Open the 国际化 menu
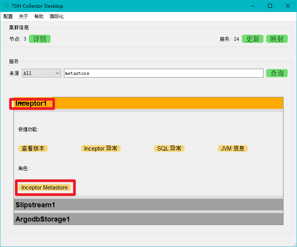This screenshot has height=247, width=297. 57,17
